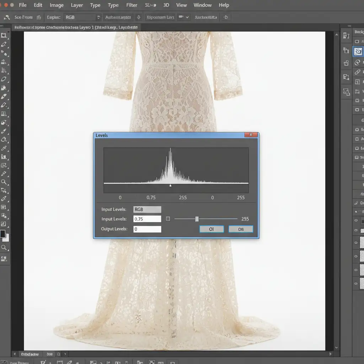
Task: Click the Output Levels input field
Action: click(147, 229)
